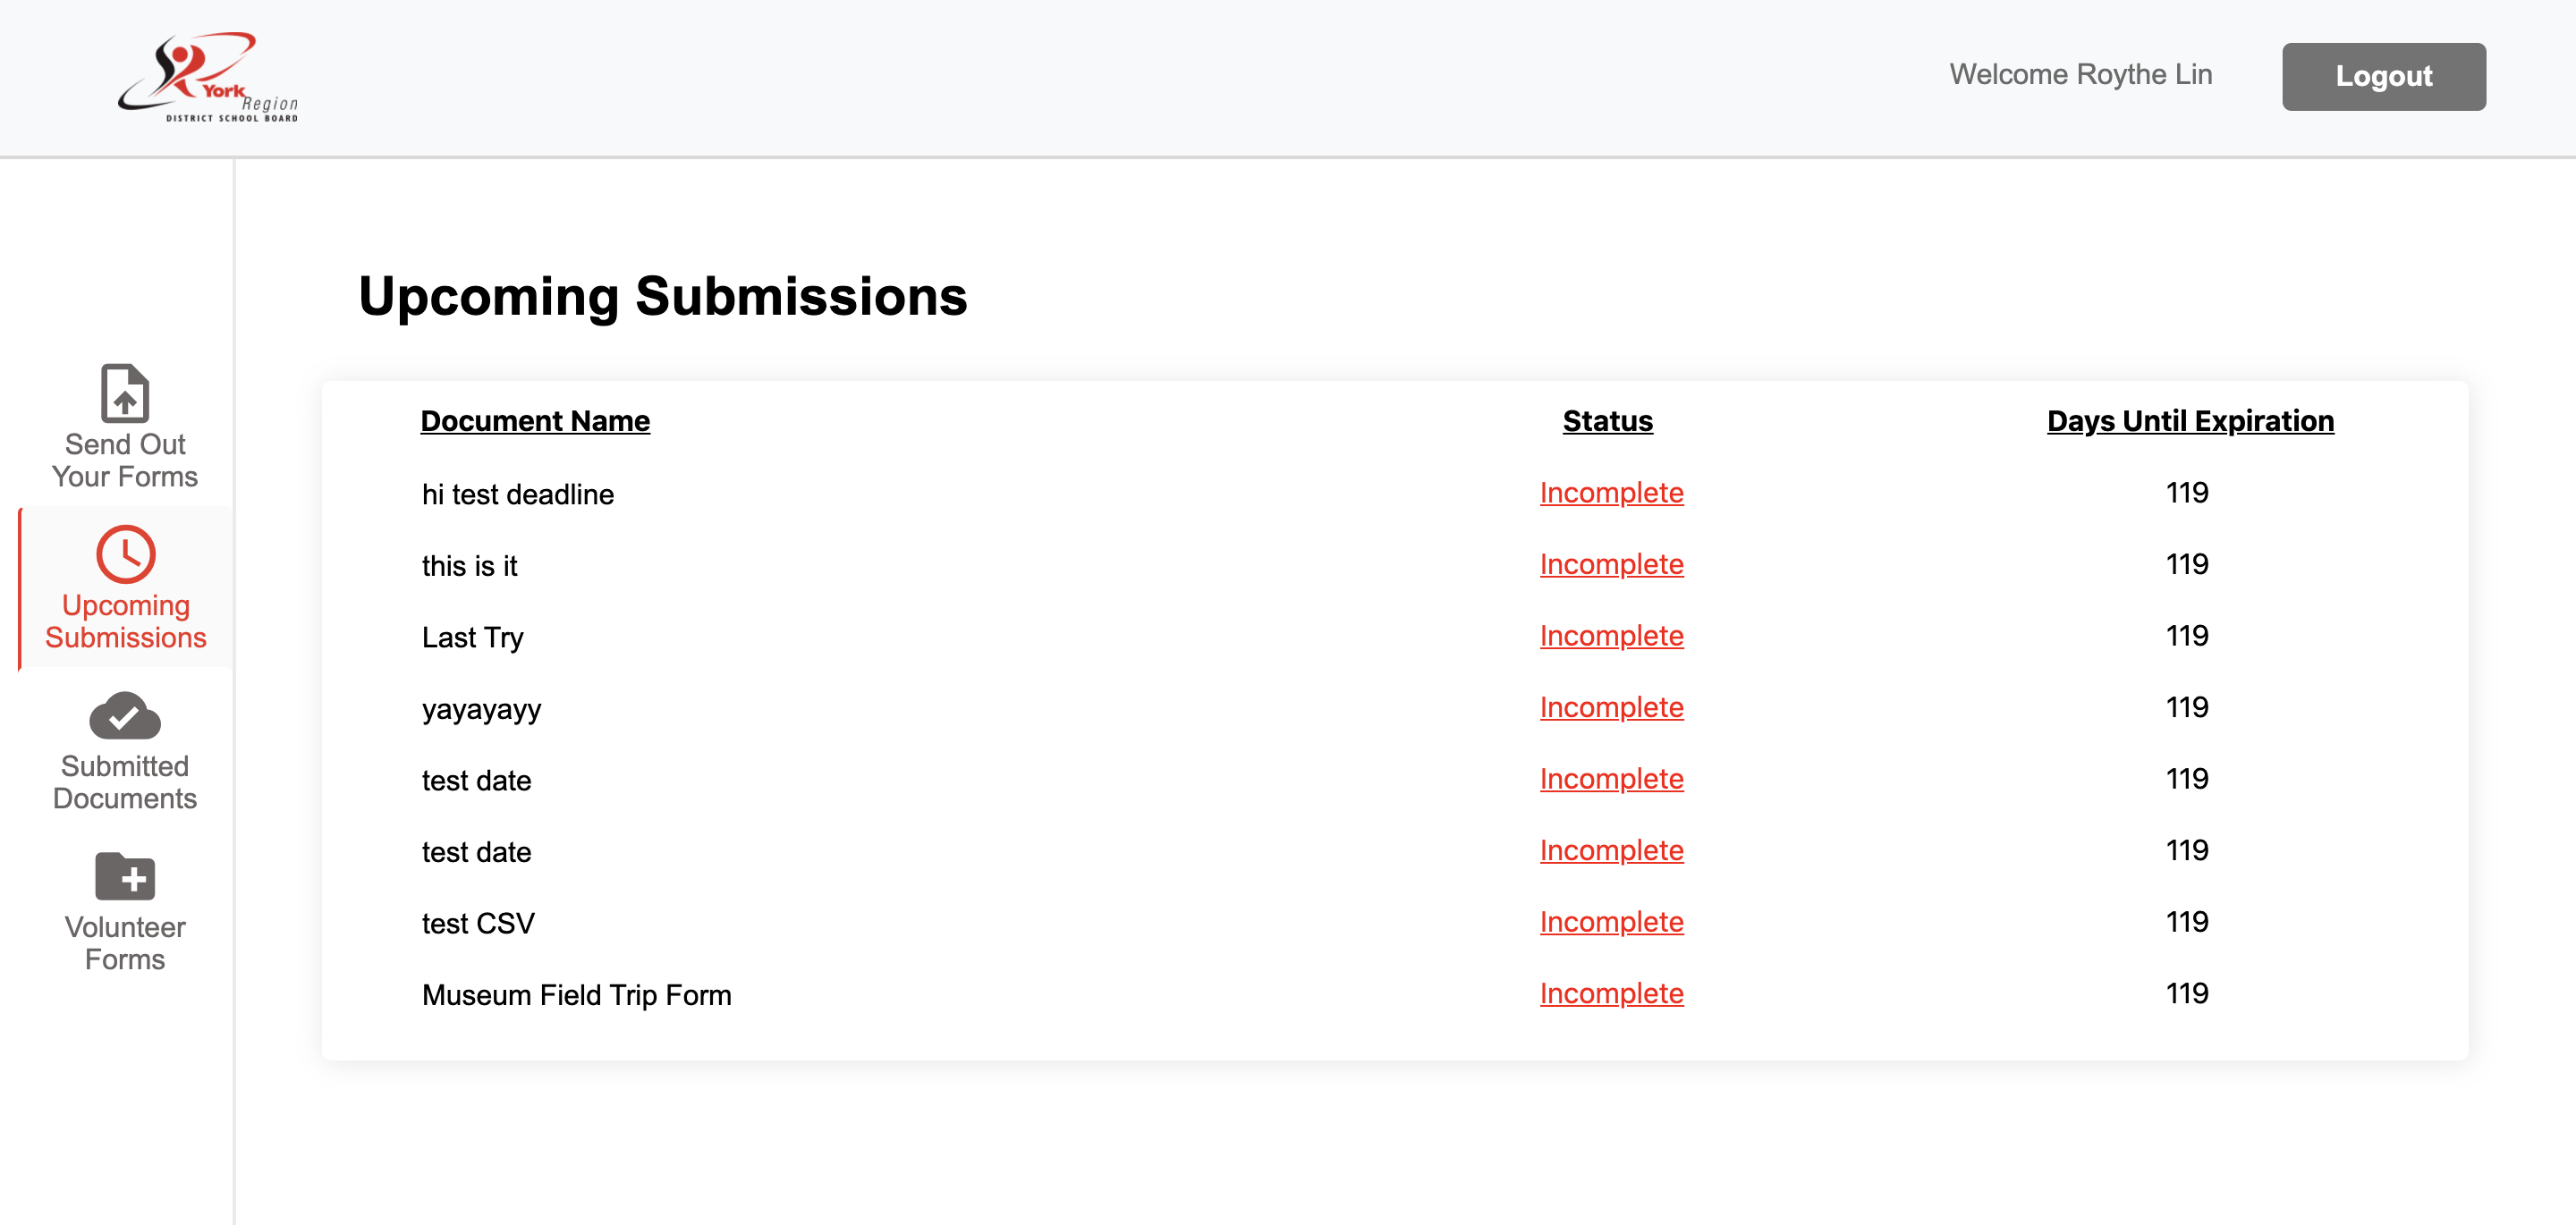Open Incomplete status for hi test deadline

(x=1611, y=493)
